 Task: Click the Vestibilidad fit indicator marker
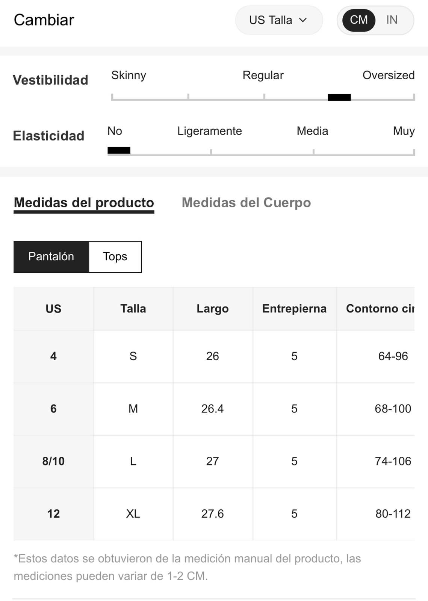(x=339, y=97)
